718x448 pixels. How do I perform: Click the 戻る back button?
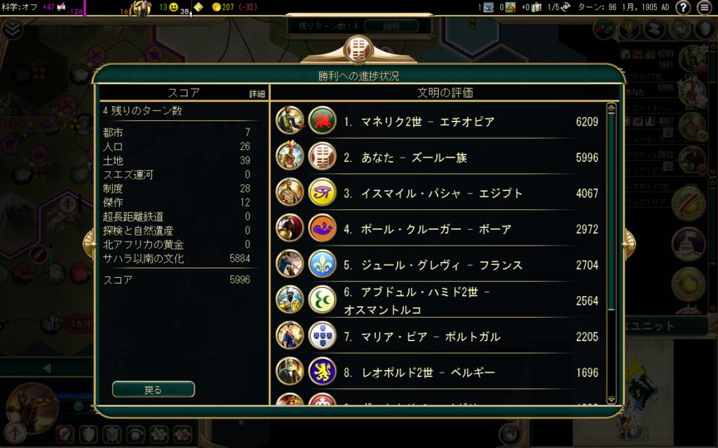coord(154,389)
